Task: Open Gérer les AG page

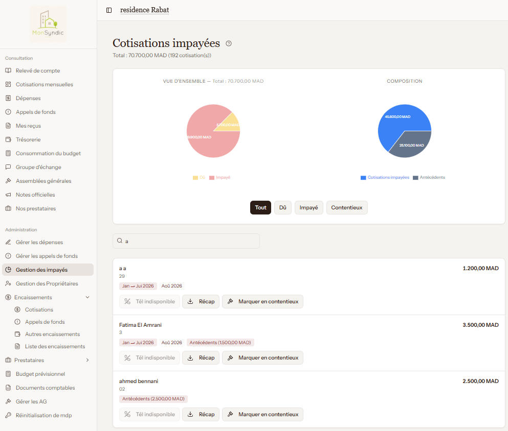Action: pyautogui.click(x=31, y=401)
